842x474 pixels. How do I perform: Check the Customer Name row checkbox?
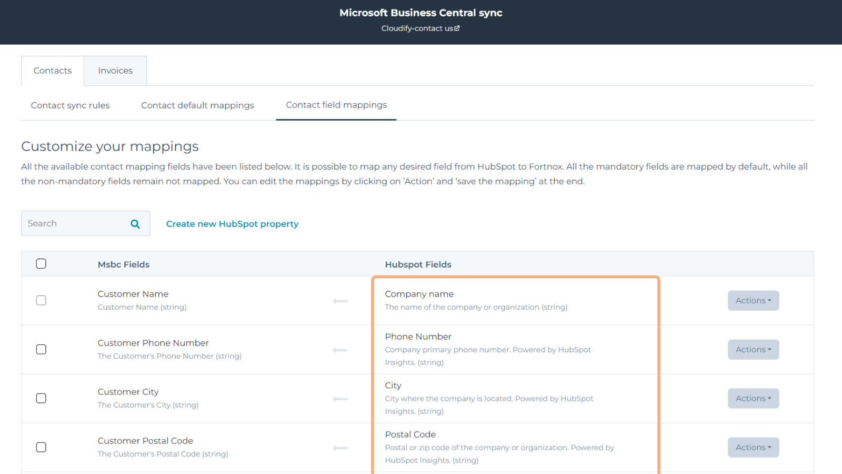click(41, 300)
